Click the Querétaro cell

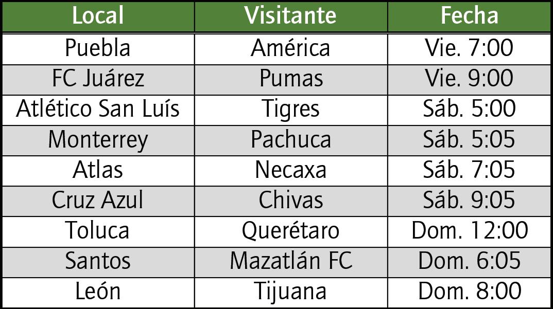click(291, 232)
